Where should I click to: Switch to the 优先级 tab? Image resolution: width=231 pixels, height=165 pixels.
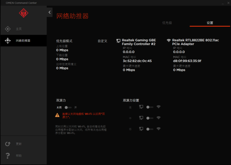pyautogui.click(x=167, y=23)
